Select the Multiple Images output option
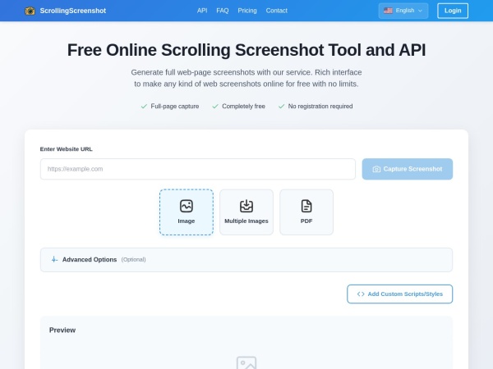This screenshot has height=369, width=493. click(x=246, y=212)
